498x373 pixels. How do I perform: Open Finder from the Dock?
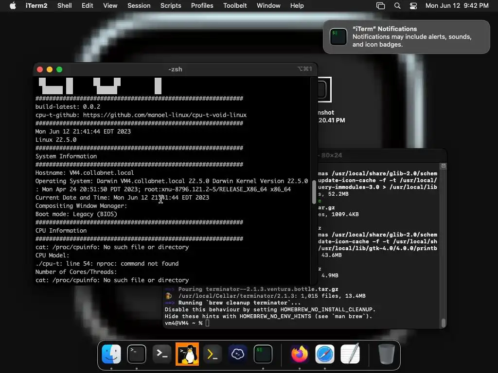pos(111,354)
